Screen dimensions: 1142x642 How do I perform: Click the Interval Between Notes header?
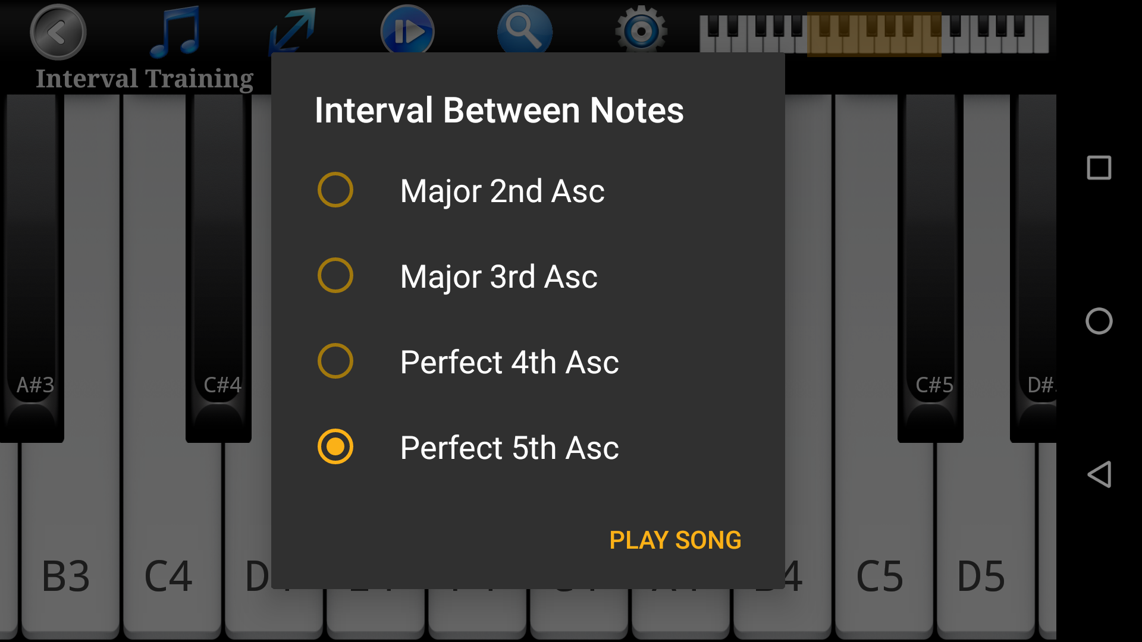point(499,110)
